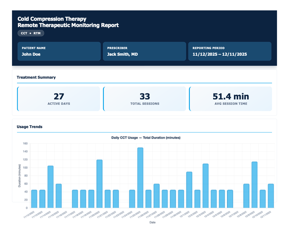289x247 pixels.
Task: Click the 12/4/2025 x-axis date label
Action: click(209, 214)
